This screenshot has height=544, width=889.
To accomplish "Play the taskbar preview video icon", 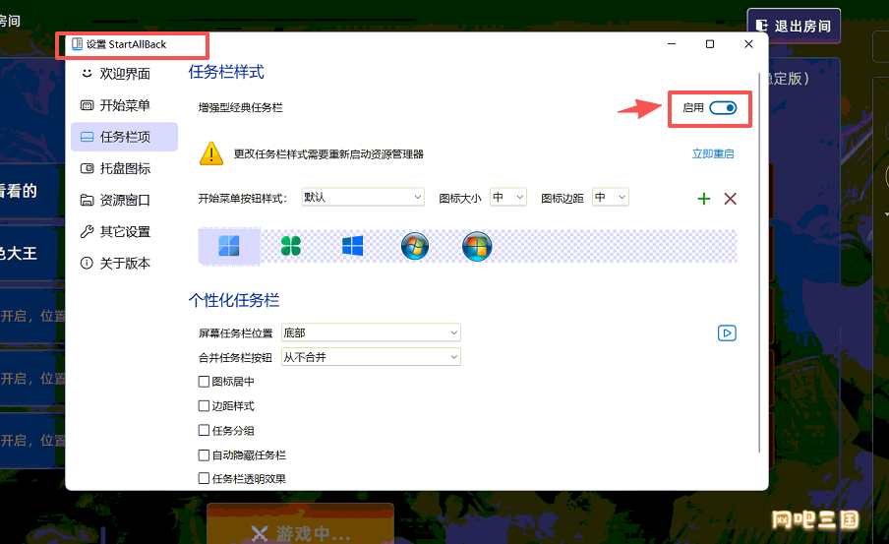I will coord(727,332).
